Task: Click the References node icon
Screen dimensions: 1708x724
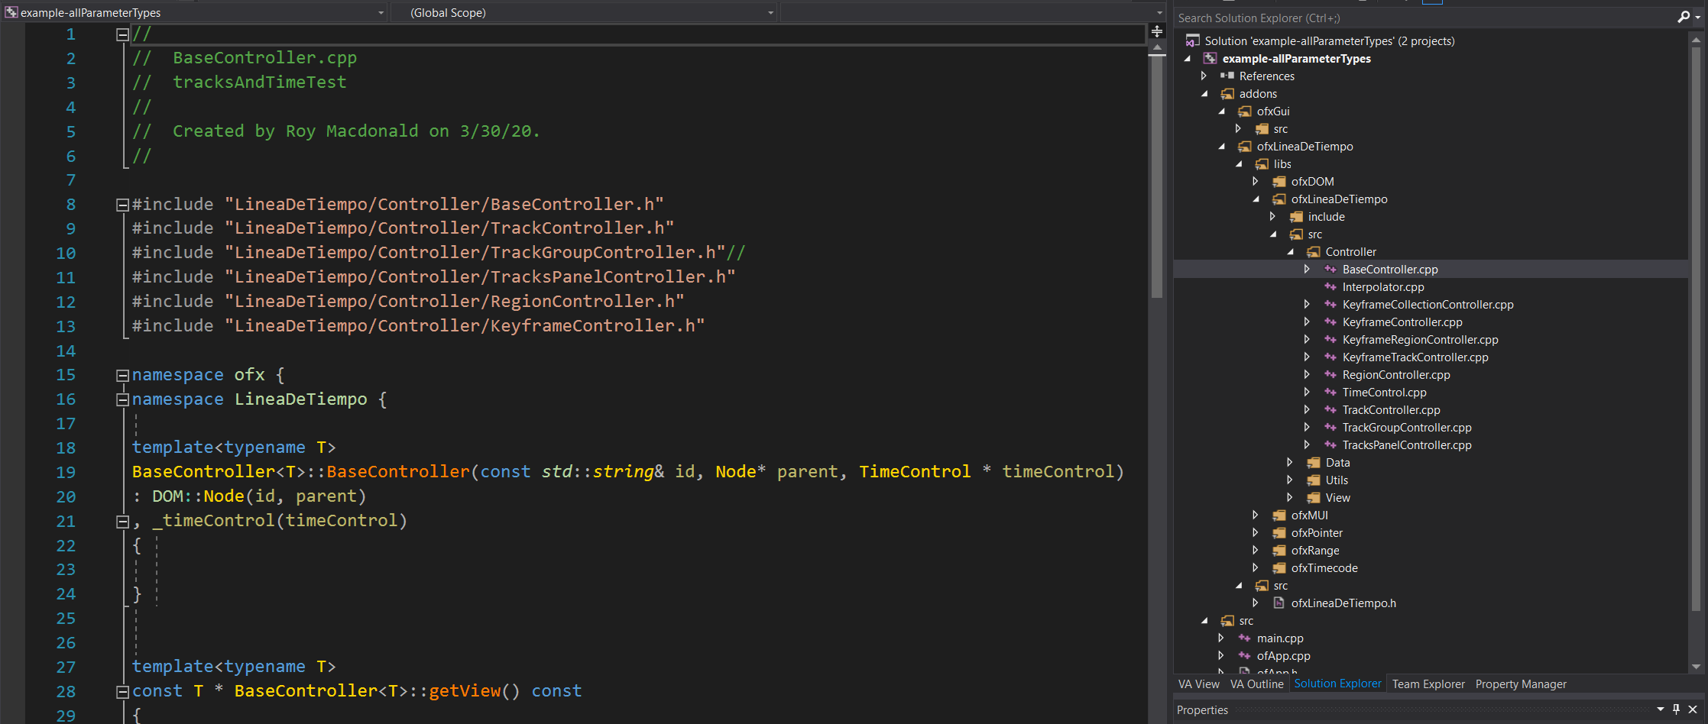Action: (1227, 76)
